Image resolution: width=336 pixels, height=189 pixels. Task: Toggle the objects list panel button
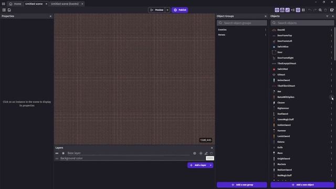277,10
